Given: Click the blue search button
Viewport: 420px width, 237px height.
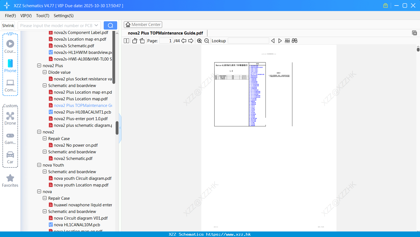Looking at the screenshot, I should (110, 25).
